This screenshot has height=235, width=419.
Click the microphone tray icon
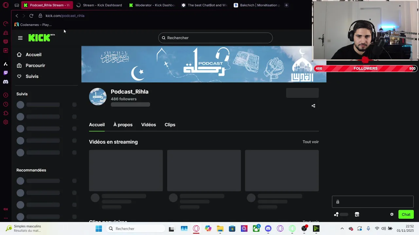pos(368,228)
